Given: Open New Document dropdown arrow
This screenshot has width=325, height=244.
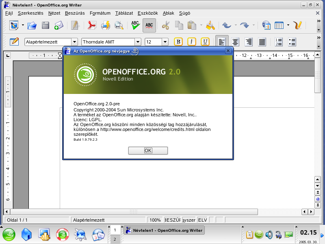Looking at the screenshot, I should tap(23, 25).
